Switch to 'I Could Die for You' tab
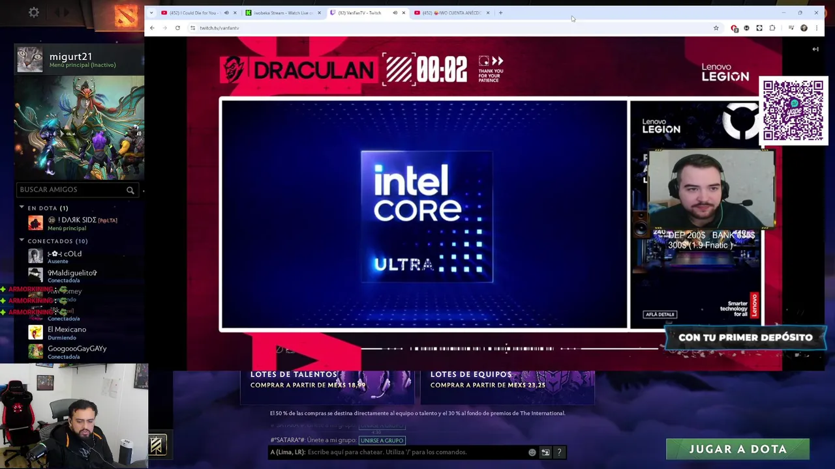 tap(199, 12)
